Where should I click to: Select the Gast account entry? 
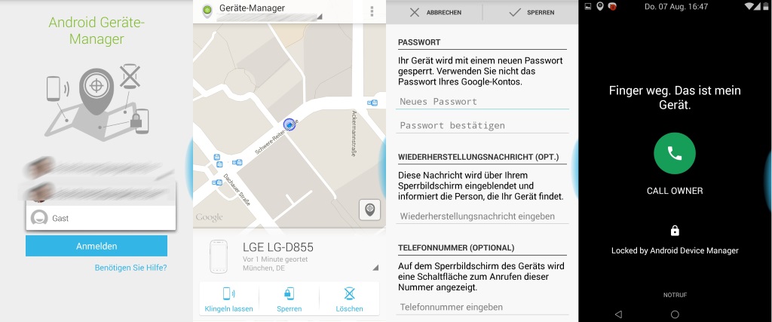(101, 218)
